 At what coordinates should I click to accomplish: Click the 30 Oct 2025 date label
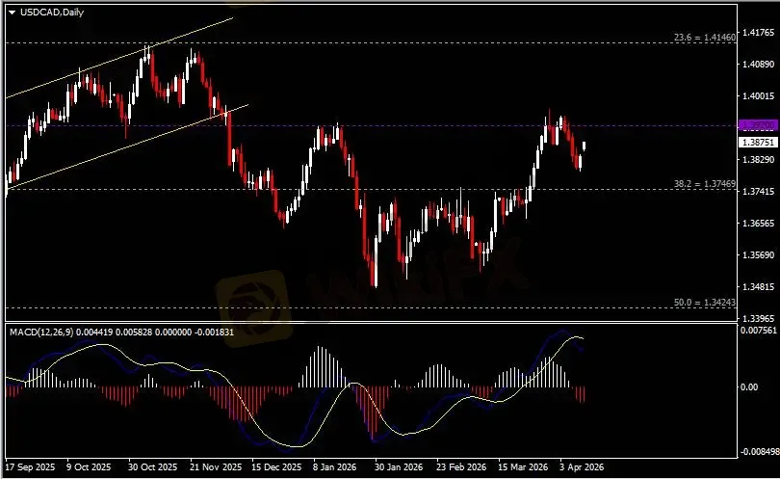click(152, 467)
